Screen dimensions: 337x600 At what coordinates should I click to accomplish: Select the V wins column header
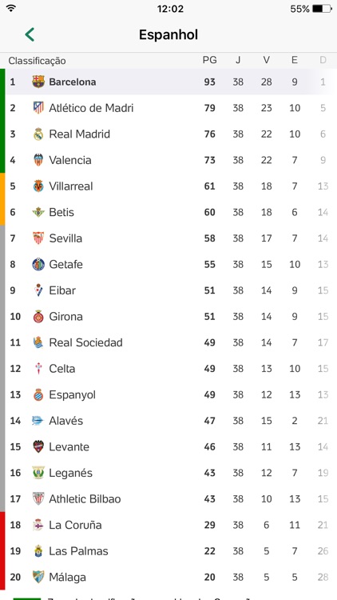point(266,60)
